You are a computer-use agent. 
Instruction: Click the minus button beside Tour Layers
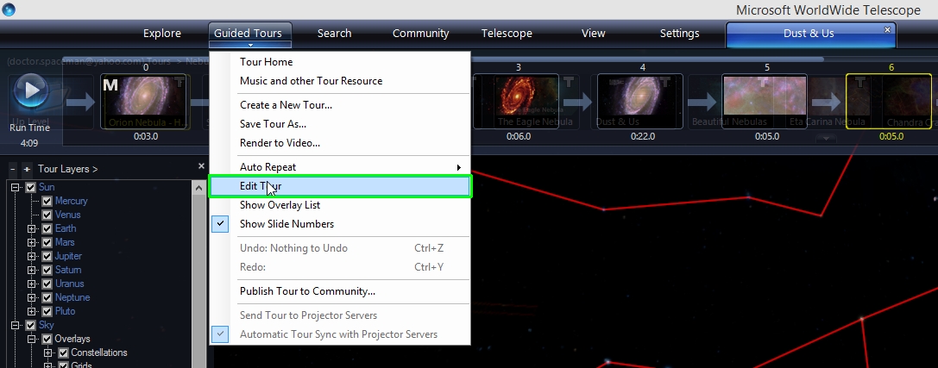pos(13,169)
